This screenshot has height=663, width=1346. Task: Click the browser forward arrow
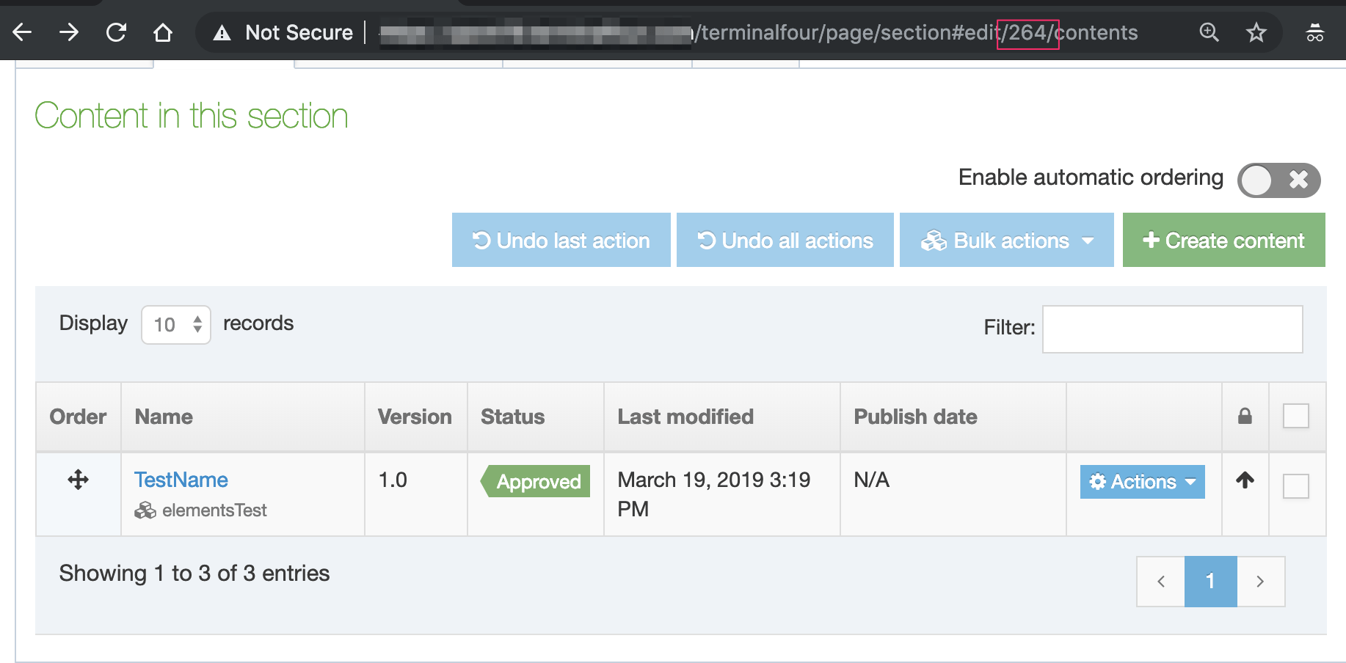(69, 32)
